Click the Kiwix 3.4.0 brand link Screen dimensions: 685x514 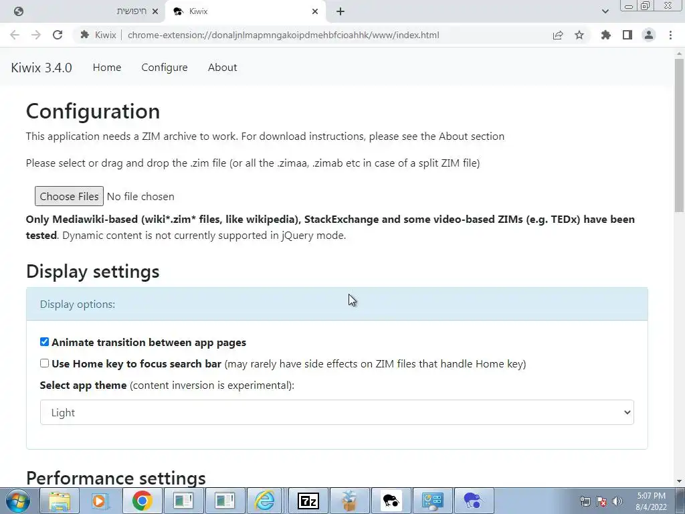[x=41, y=68]
